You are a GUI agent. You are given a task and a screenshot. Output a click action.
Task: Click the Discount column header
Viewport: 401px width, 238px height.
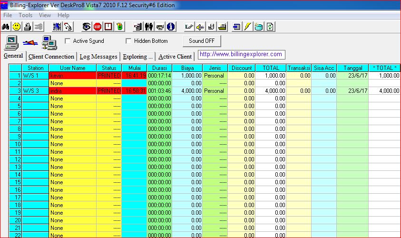click(242, 68)
